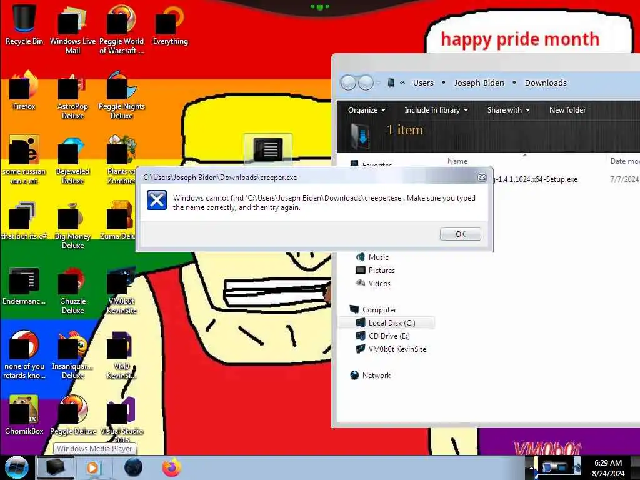Click the Explorer back arrow button
Image resolution: width=640 pixels, height=480 pixels.
tap(347, 83)
